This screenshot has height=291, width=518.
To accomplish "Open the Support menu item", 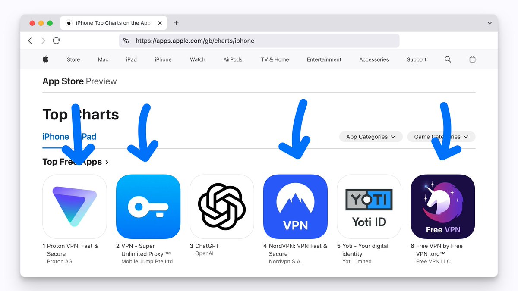I will (x=417, y=59).
